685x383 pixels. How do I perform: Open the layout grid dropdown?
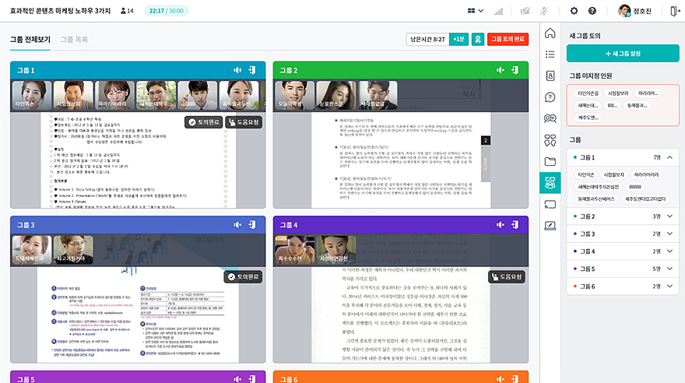coord(475,11)
